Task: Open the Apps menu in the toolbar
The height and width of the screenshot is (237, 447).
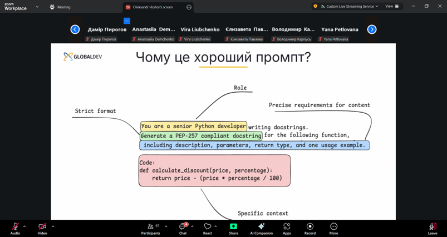Action: tap(287, 228)
